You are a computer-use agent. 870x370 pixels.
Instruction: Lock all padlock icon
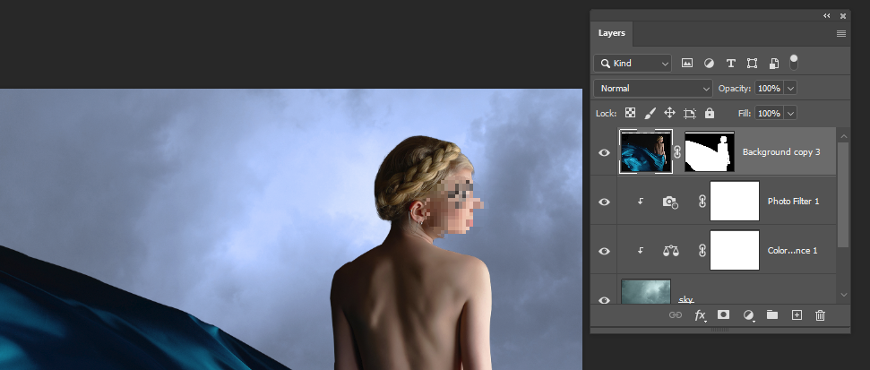709,113
